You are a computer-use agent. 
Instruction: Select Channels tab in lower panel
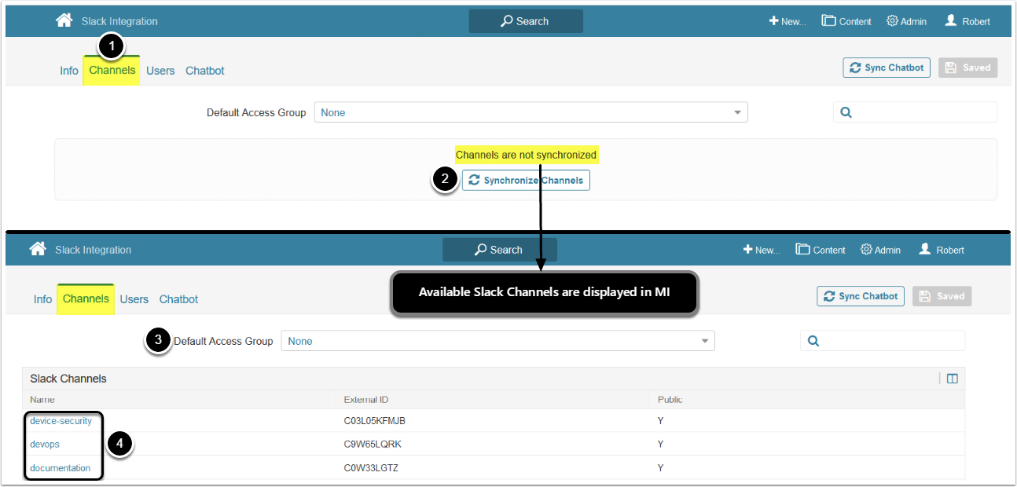tap(86, 299)
